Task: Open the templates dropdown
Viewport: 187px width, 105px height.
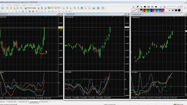Action: [x=103, y=8]
